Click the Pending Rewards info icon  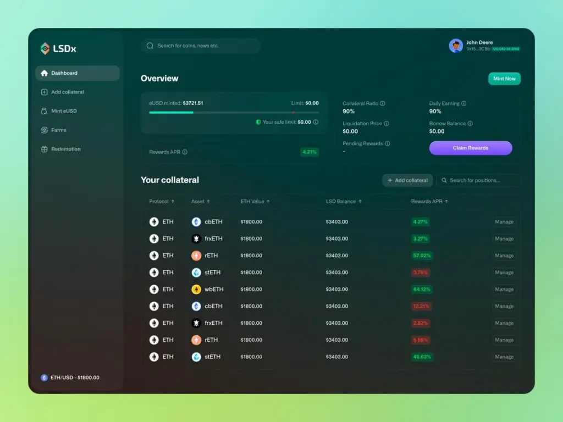coord(388,143)
